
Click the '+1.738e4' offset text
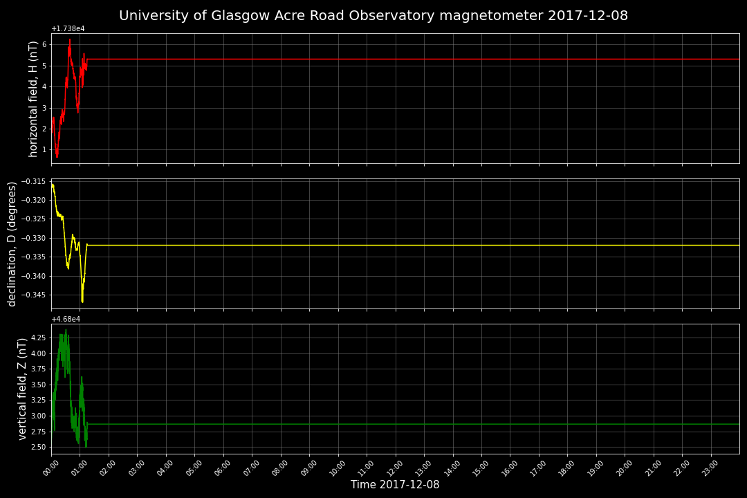[68, 28]
